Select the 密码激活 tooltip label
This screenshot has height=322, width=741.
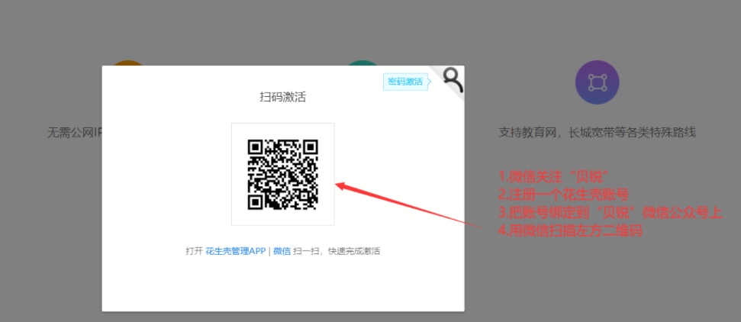coord(404,82)
